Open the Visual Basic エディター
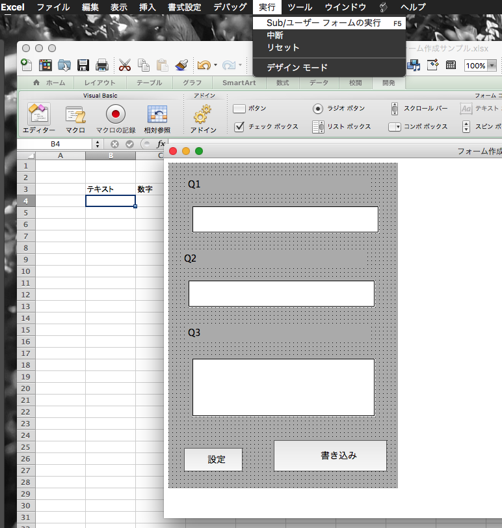The width and height of the screenshot is (502, 528). coord(38,115)
